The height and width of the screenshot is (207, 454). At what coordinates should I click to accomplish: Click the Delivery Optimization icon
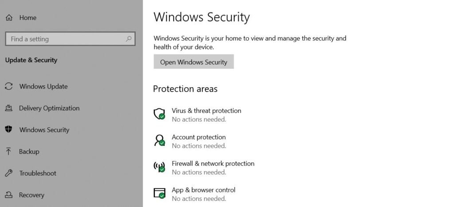pos(9,108)
